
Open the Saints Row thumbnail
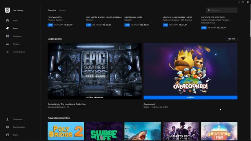point(181,131)
